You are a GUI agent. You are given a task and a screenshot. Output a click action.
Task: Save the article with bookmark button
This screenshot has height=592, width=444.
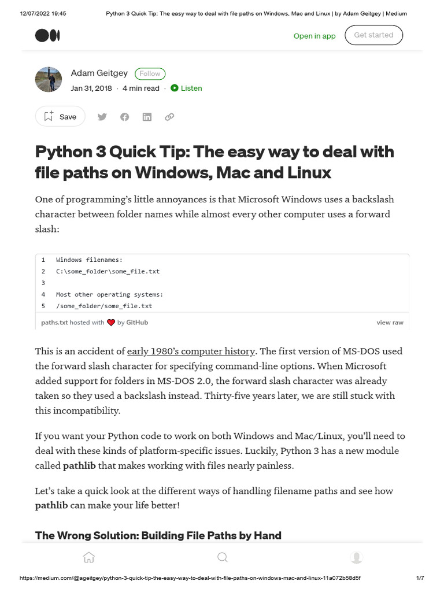tap(60, 117)
